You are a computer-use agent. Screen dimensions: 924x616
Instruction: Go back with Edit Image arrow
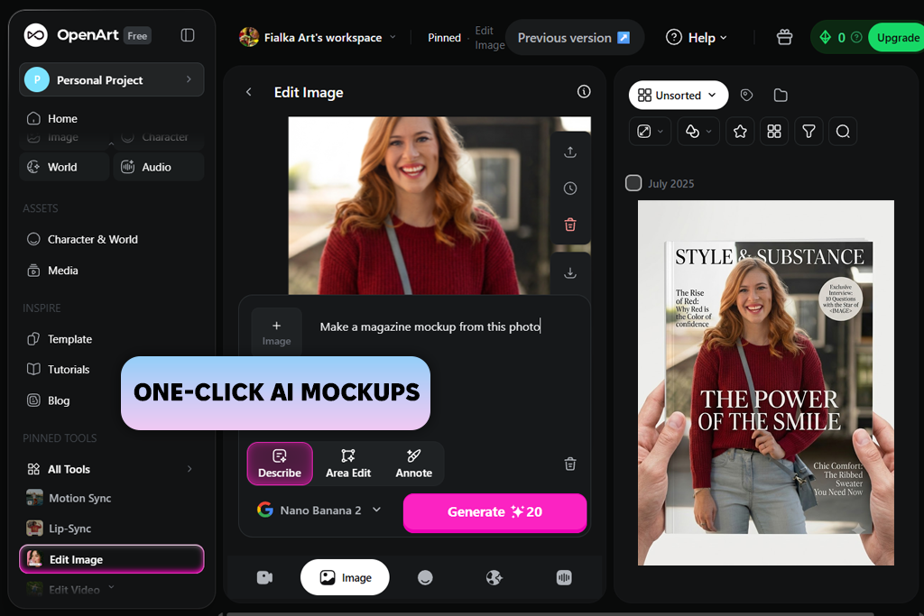coord(249,92)
